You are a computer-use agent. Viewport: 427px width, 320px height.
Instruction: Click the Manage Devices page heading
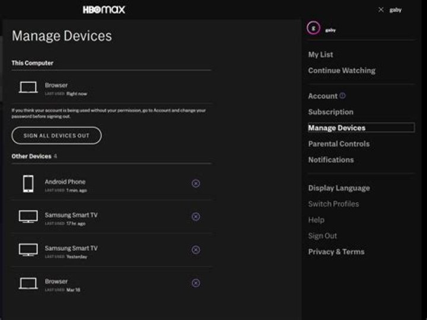[62, 36]
